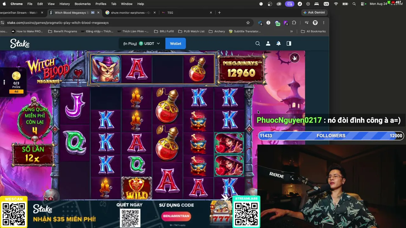Switch to the TSG tab

tap(187, 13)
